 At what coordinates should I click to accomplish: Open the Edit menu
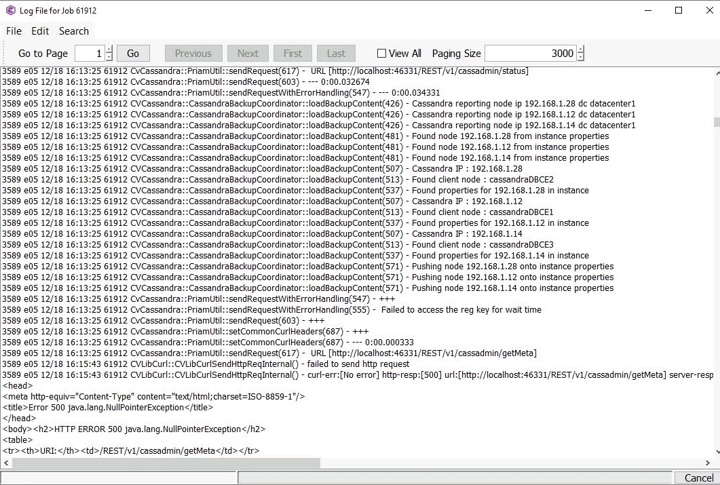40,31
